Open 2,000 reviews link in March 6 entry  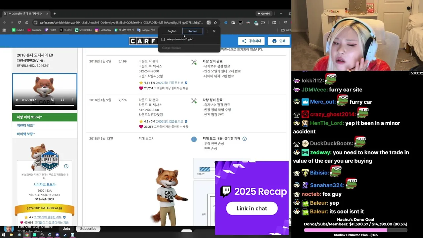(x=170, y=83)
